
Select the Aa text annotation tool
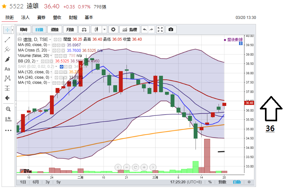(x=7, y=69)
